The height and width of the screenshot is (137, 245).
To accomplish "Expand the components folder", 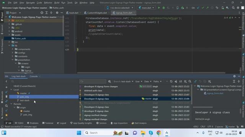I will [13, 49].
